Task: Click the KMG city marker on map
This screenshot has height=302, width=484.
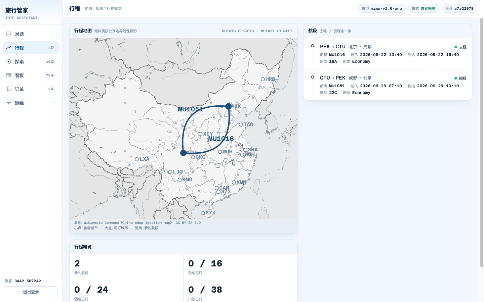Action: [x=180, y=180]
